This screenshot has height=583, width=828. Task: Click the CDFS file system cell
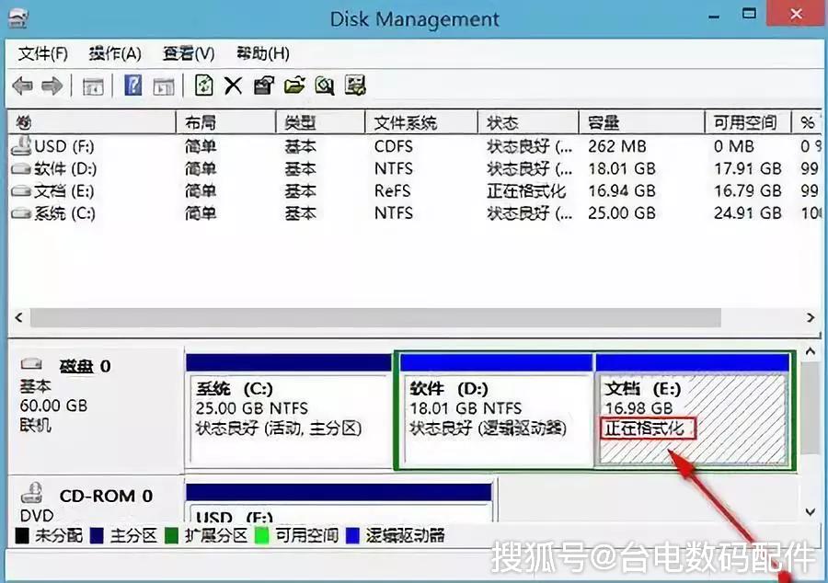coord(394,146)
